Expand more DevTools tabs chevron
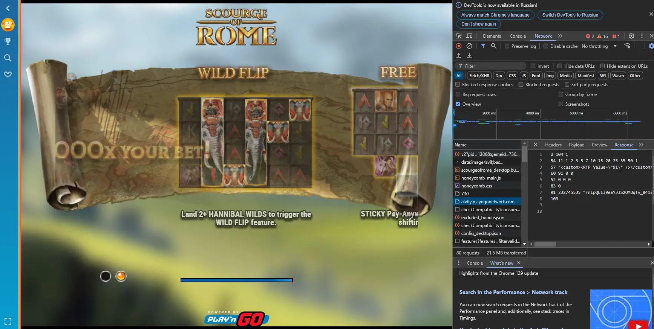The height and width of the screenshot is (329, 654). [x=560, y=36]
